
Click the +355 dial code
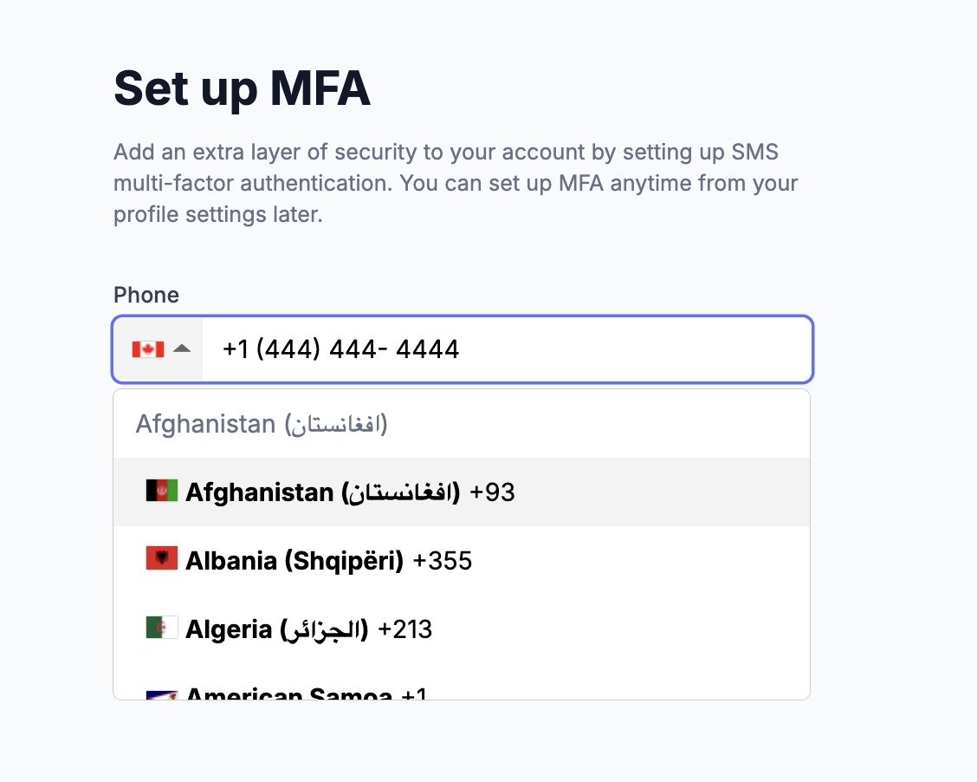pos(443,561)
